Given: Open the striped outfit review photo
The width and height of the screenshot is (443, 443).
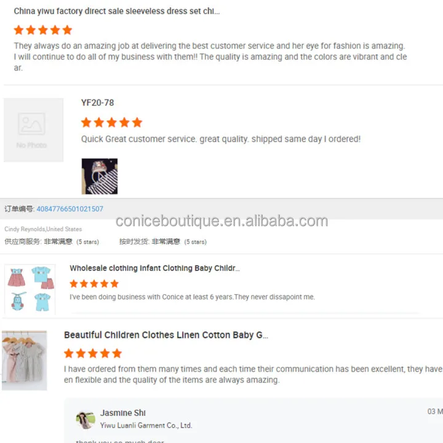Looking at the screenshot, I should (100, 177).
